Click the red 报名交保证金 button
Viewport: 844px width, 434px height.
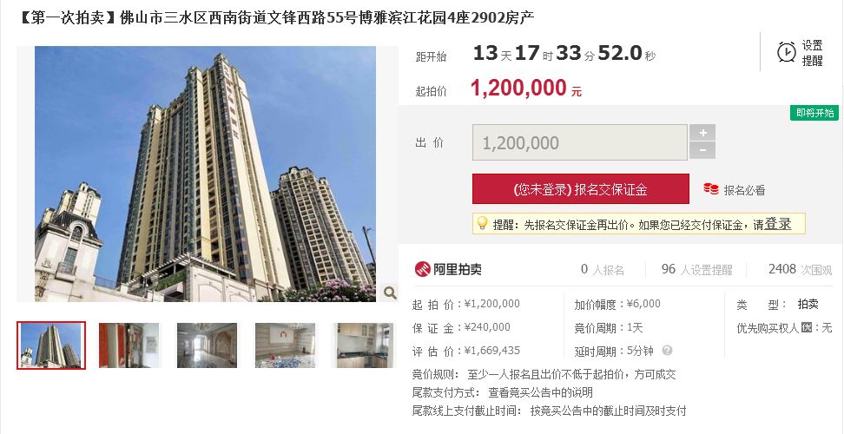(581, 188)
